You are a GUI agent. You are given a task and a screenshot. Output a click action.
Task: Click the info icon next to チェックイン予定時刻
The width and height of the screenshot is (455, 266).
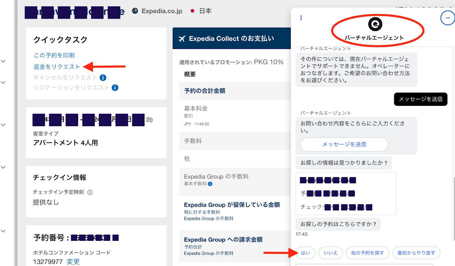coord(90,192)
